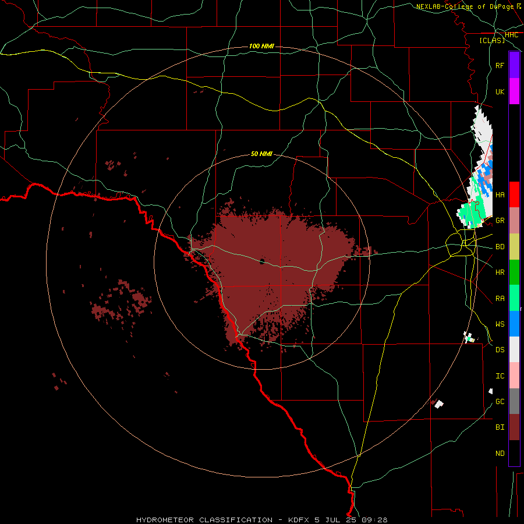Click the pink-brown GR legend swatch

pos(514,221)
